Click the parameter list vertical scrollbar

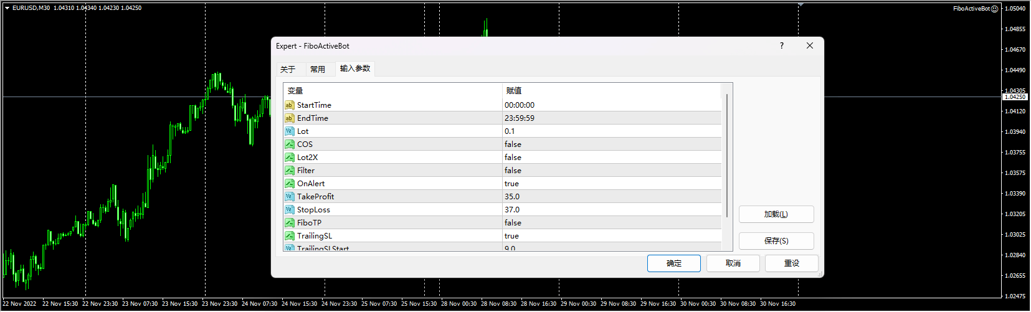726,156
